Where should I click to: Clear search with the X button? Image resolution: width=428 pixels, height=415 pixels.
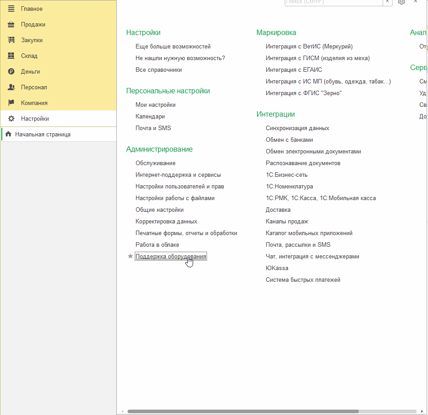coord(387,2)
